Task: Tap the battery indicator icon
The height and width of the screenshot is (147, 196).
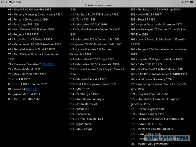Action: tap(192, 2)
